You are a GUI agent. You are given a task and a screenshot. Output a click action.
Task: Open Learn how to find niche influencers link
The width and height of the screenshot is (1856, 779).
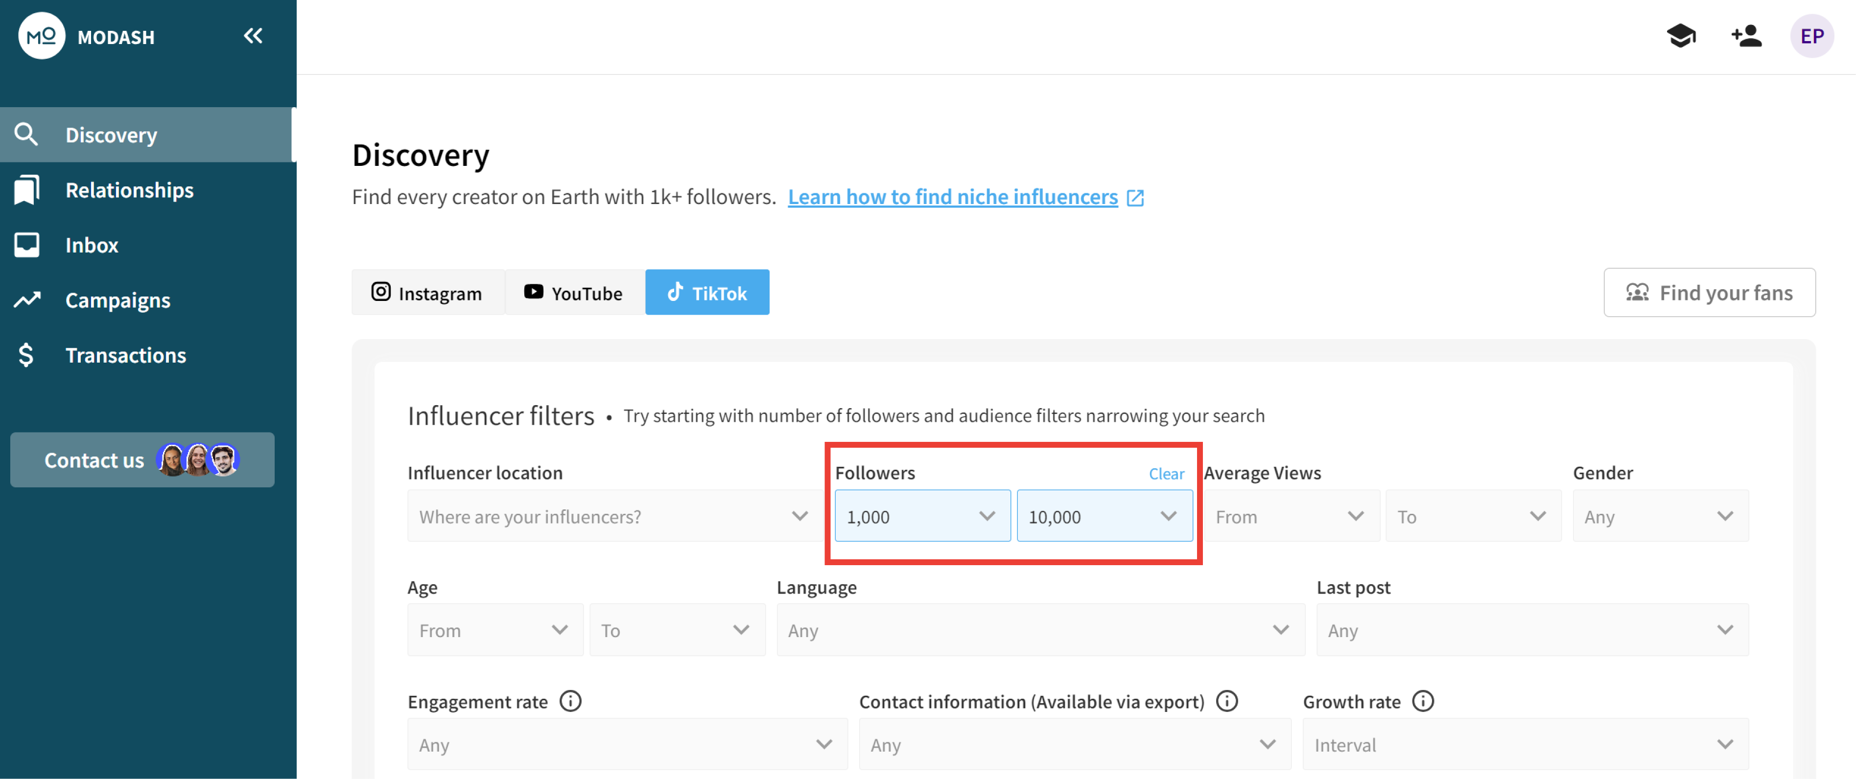pyautogui.click(x=953, y=197)
